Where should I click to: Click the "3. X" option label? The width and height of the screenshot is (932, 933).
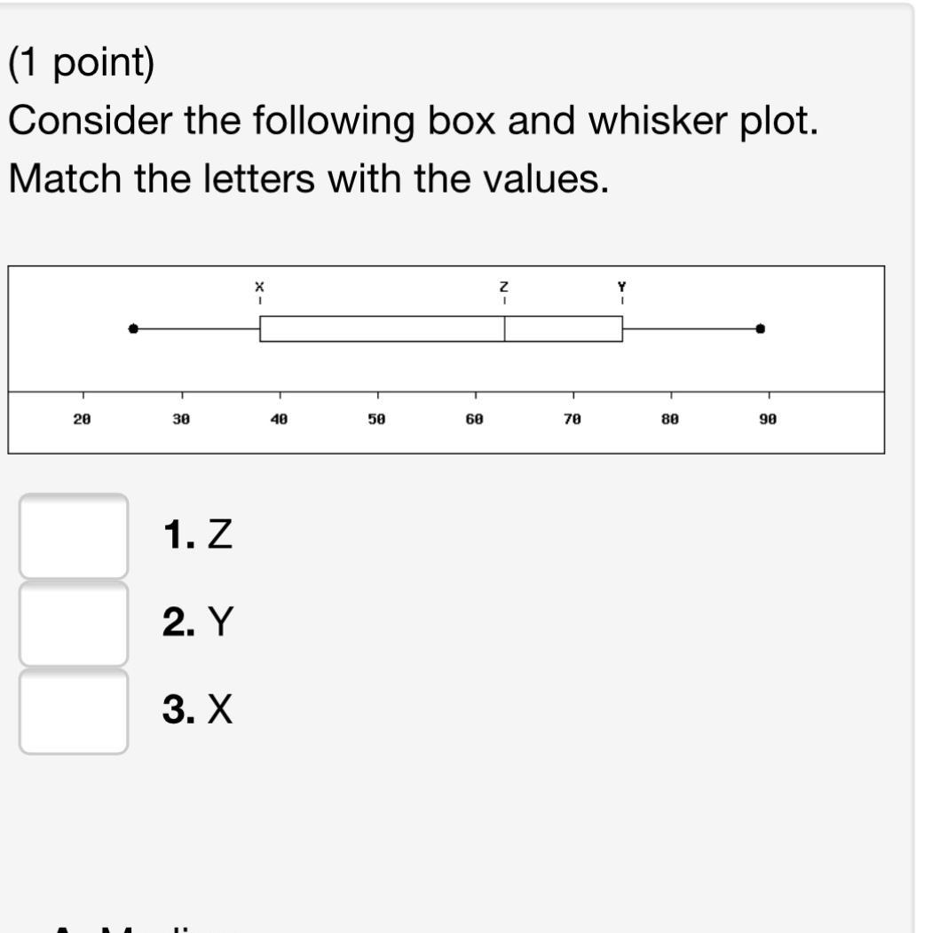point(198,710)
